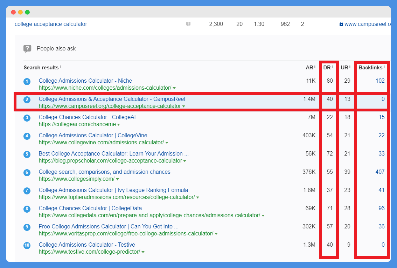
Task: Click CollegeAI's 15 backlinks count
Action: click(x=382, y=117)
